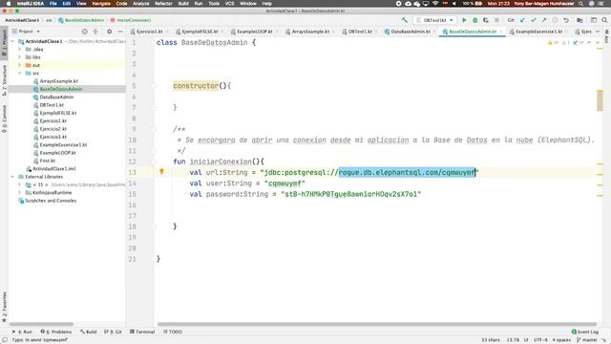611x344 pixels.
Task: Open the Event Log
Action: [584, 332]
